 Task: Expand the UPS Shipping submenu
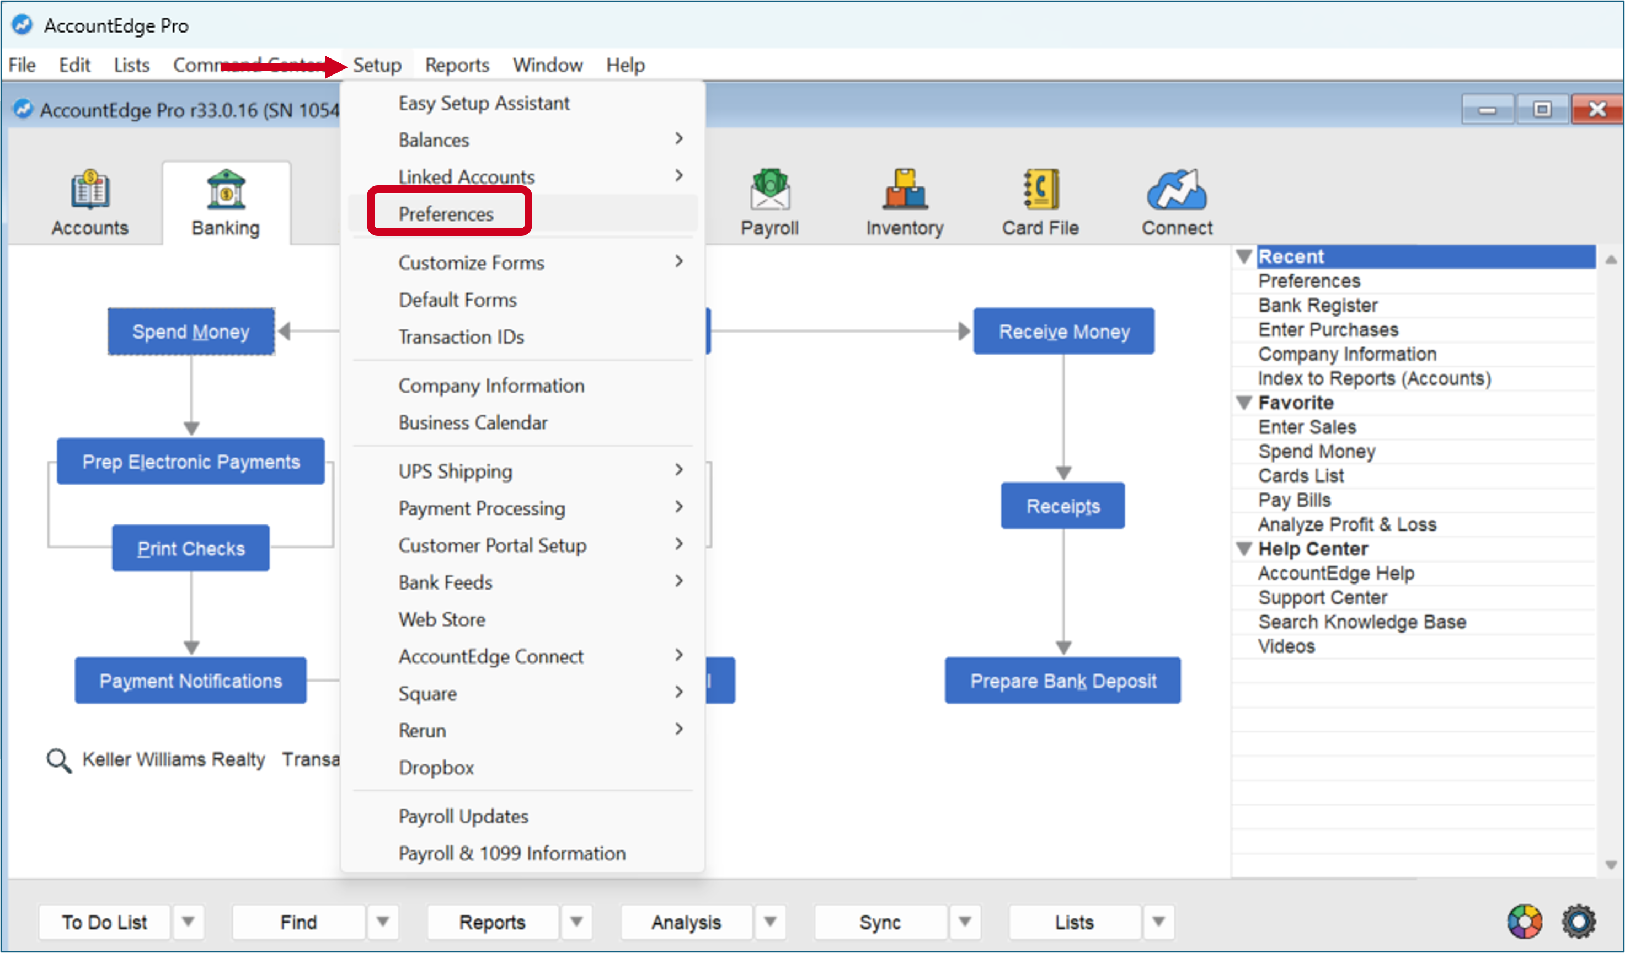(522, 472)
